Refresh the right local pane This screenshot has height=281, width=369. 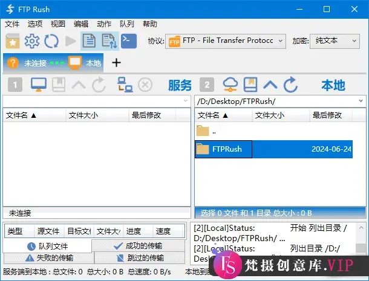point(290,84)
